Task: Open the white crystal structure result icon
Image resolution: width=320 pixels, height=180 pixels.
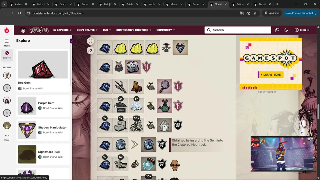Action: (x=164, y=125)
